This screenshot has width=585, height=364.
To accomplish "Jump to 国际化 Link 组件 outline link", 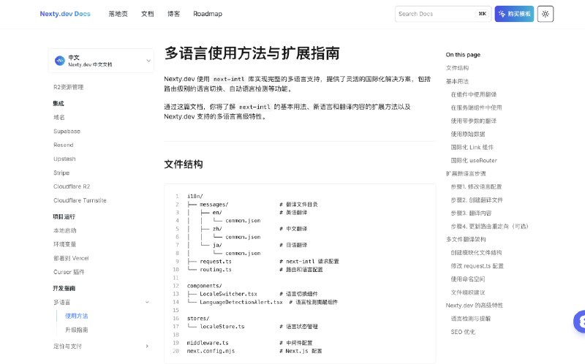I will point(472,148).
